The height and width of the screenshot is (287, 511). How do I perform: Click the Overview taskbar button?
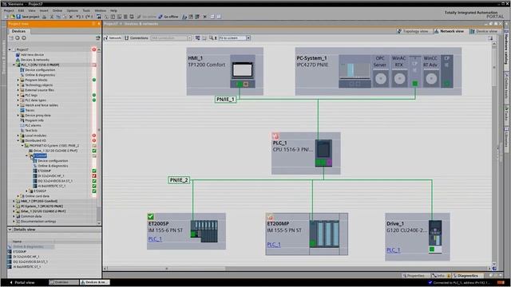(64, 282)
